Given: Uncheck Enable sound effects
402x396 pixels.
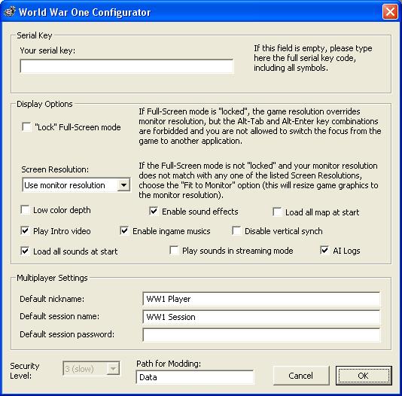Looking at the screenshot, I should coord(154,212).
